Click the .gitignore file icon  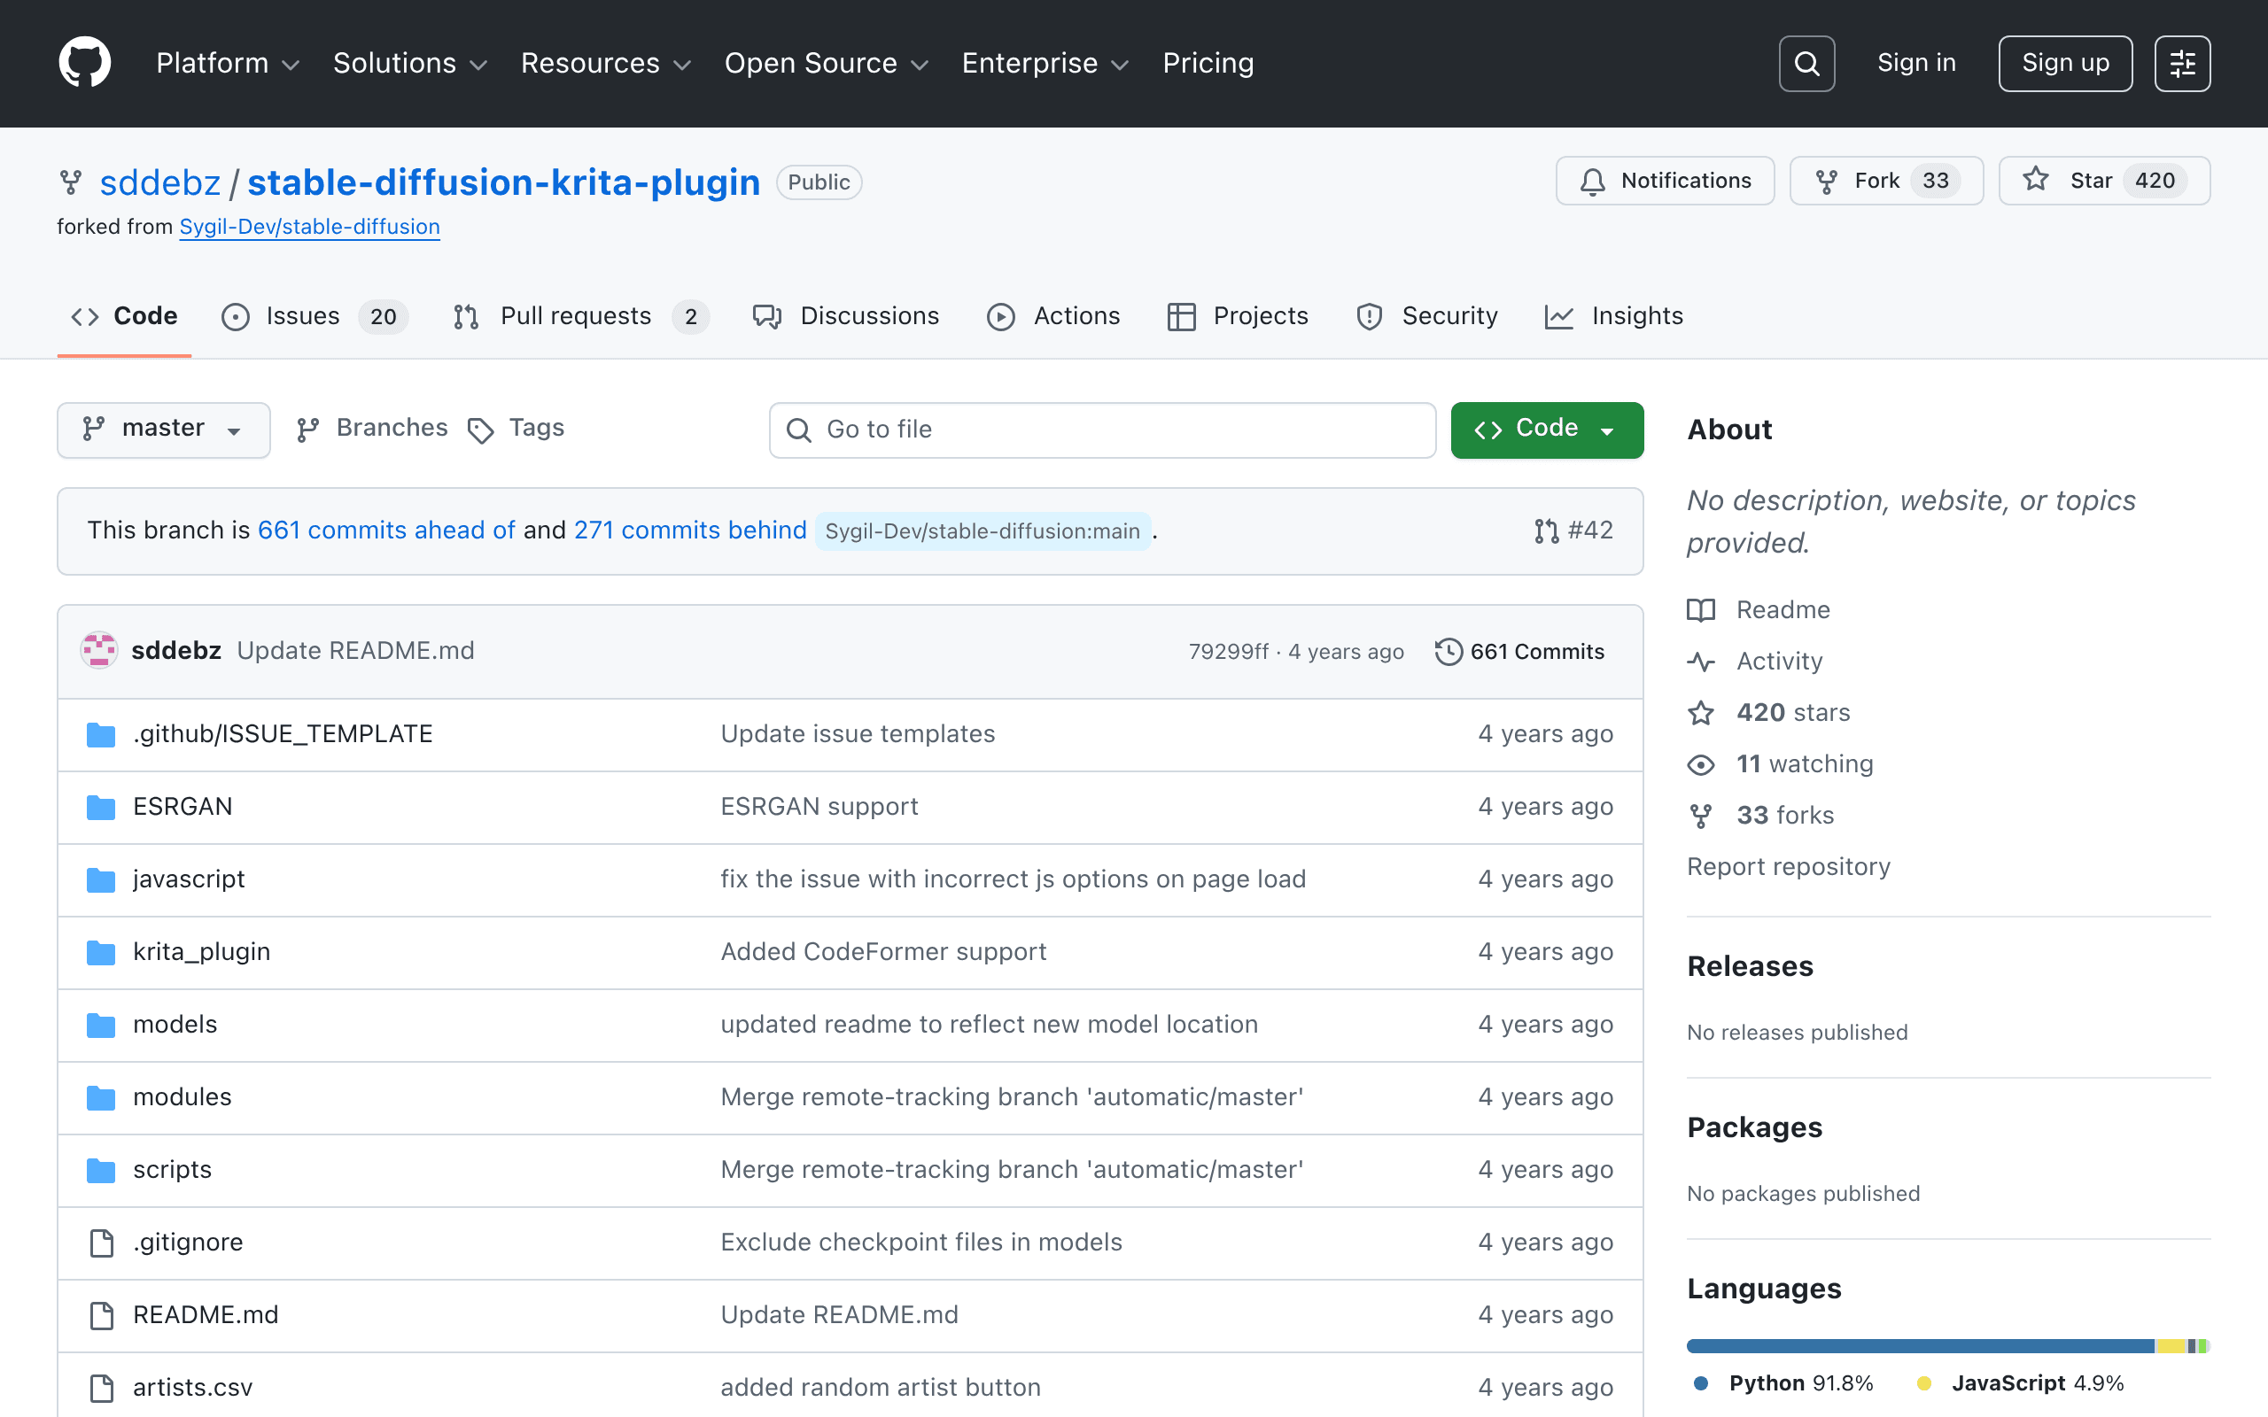[101, 1243]
